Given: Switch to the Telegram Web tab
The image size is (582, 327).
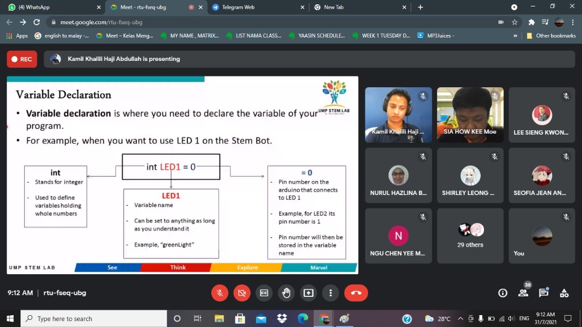Looking at the screenshot, I should click(238, 7).
